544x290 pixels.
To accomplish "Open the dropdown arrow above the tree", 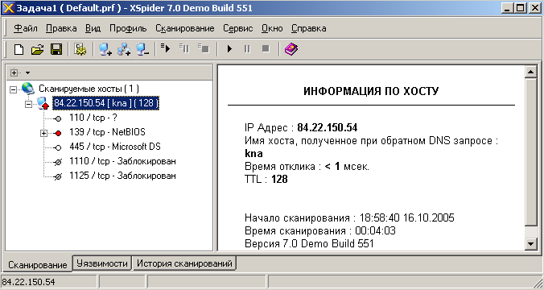I will pyautogui.click(x=27, y=73).
